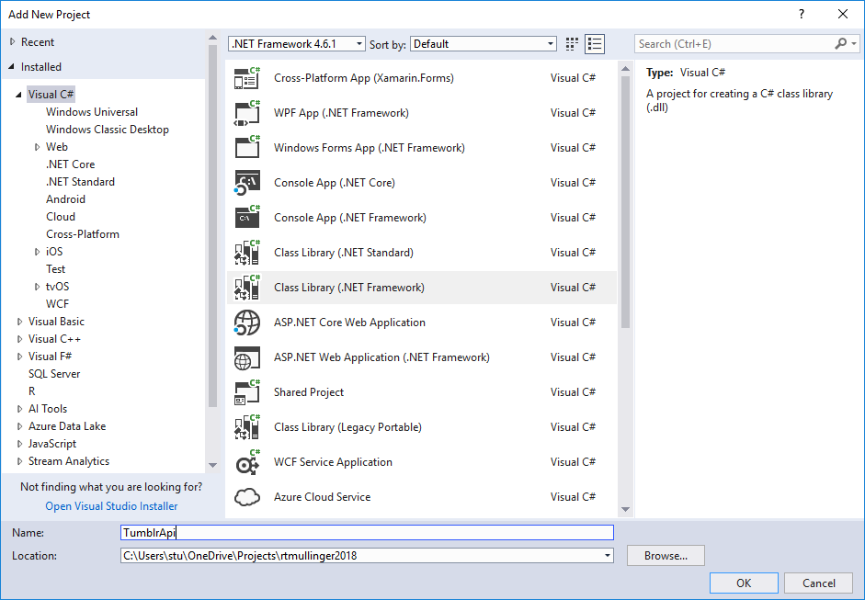The height and width of the screenshot is (600, 865).
Task: Select Test category
Action: point(56,269)
